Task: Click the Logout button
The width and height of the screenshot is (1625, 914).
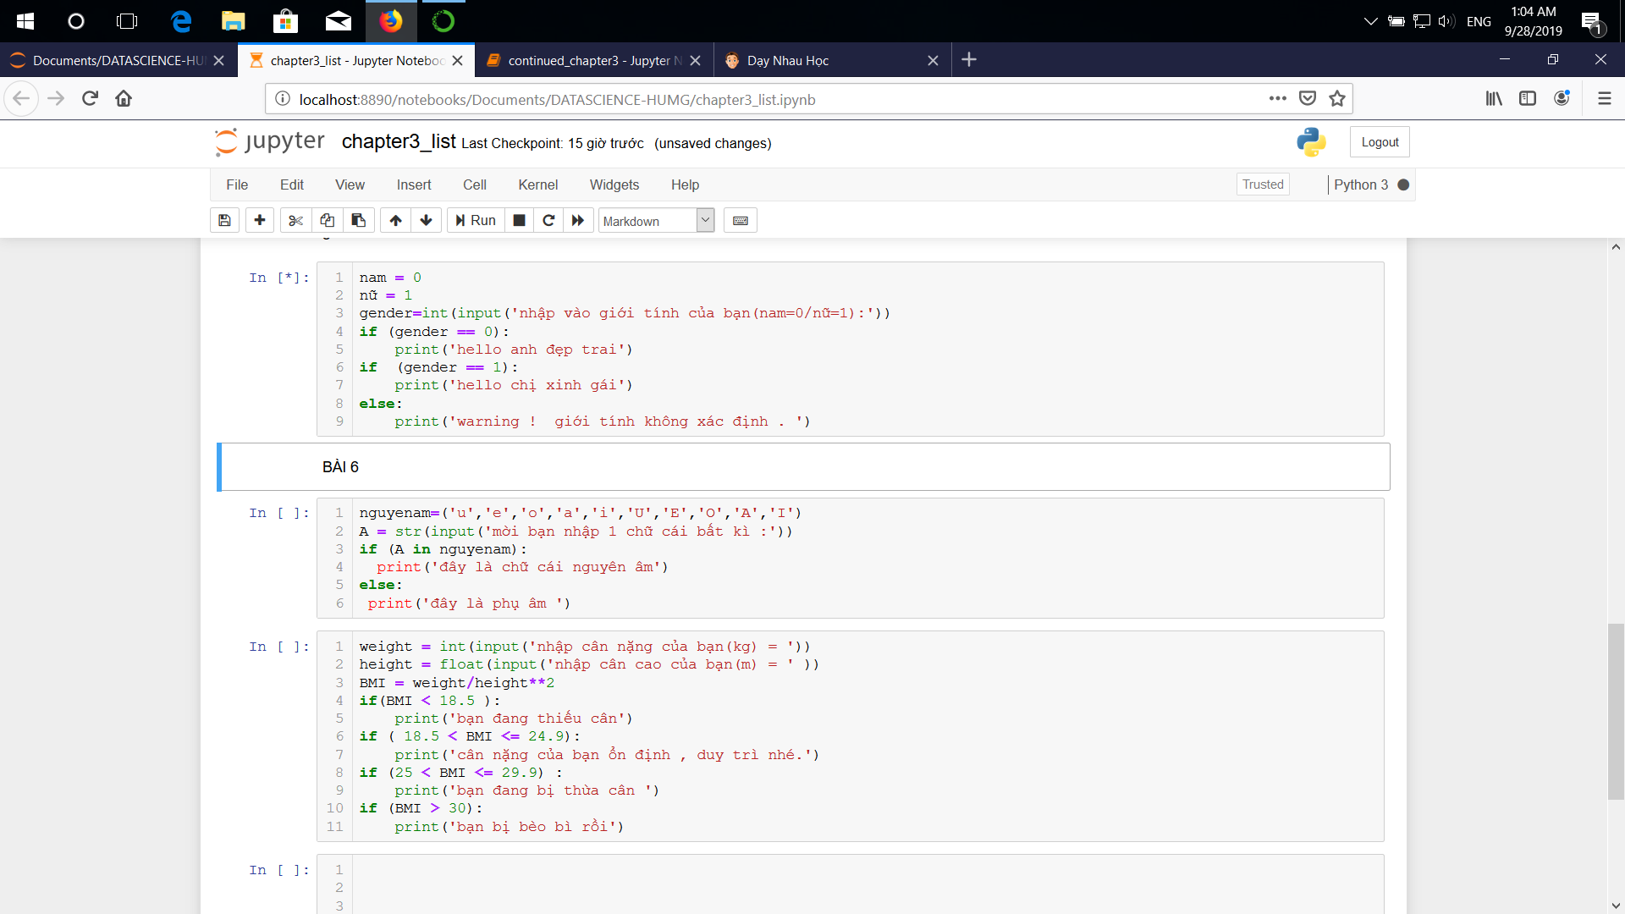Action: [x=1380, y=142]
